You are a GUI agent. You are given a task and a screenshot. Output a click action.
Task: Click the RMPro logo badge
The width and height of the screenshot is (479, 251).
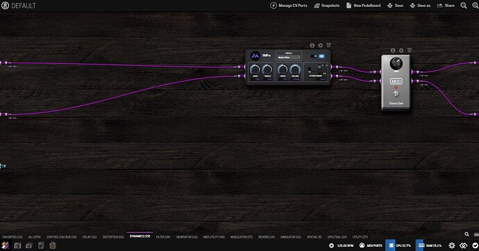coord(255,55)
